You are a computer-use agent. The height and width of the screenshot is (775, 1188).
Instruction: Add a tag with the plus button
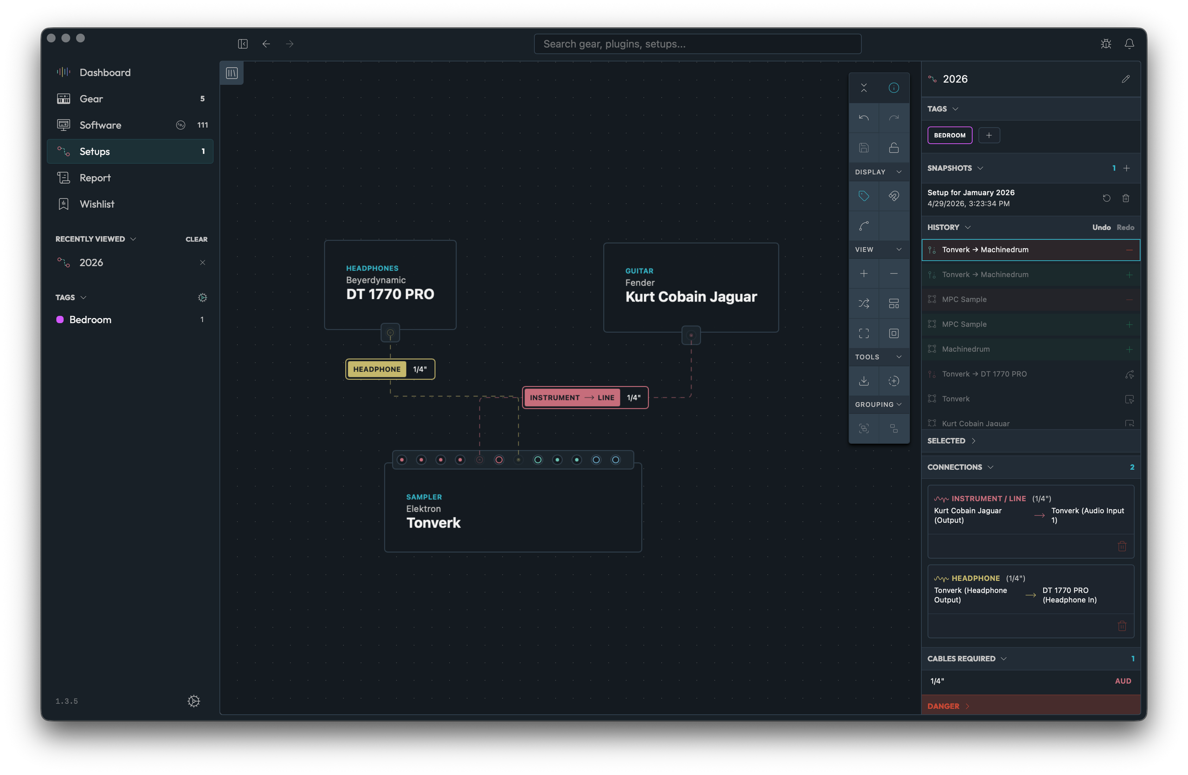[988, 135]
